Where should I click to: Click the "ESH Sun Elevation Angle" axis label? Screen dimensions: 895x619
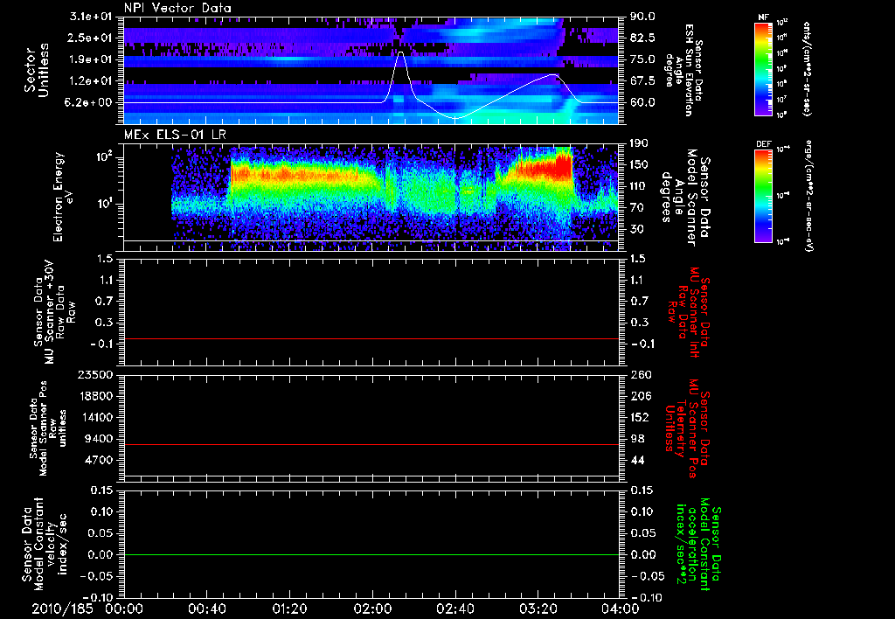pos(683,70)
